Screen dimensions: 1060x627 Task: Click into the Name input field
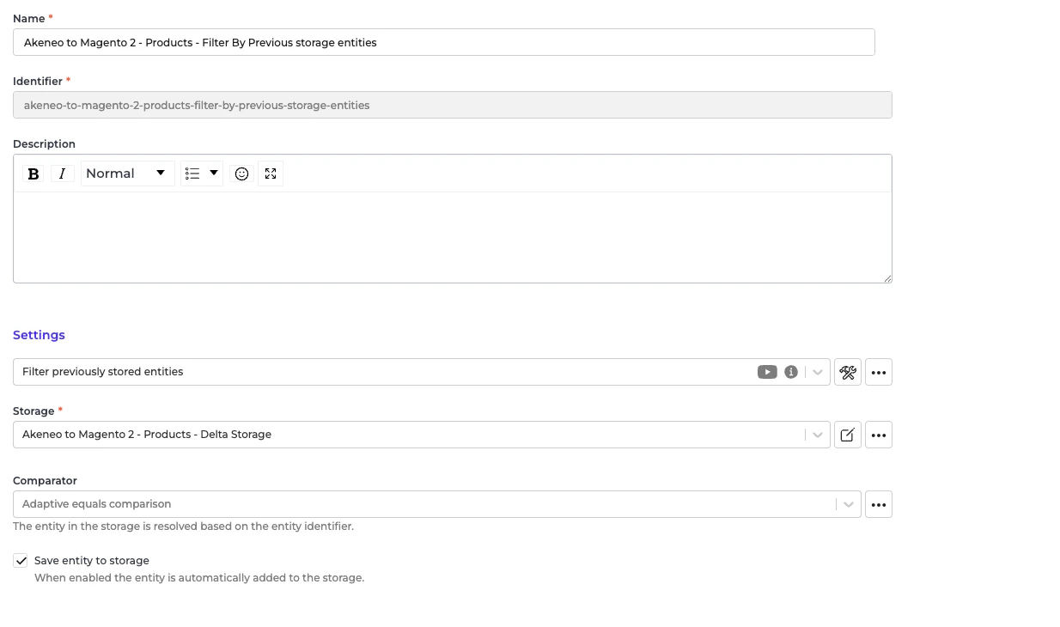click(444, 42)
